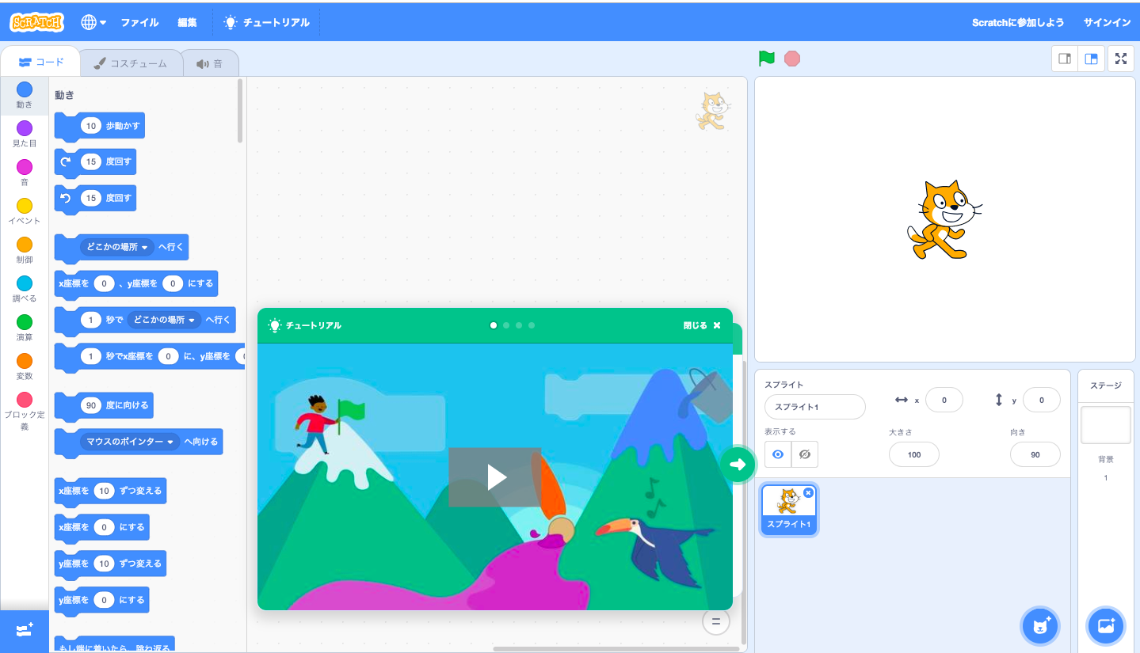The width and height of the screenshot is (1140, 653).
Task: Hide sprite using crossed-out eye icon
Action: point(805,454)
